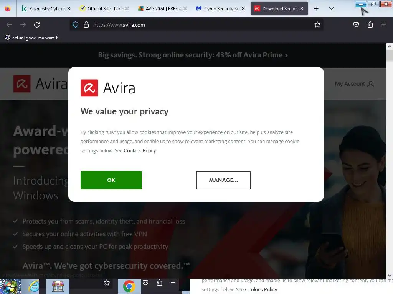Open Cookies Policy link in bottom strip
The image size is (393, 294).
(x=261, y=289)
